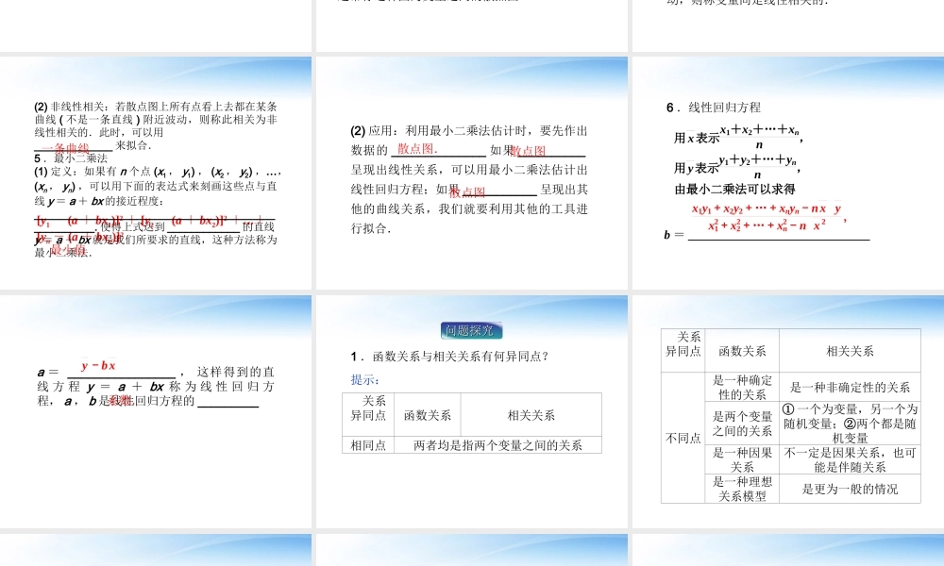This screenshot has height=566, width=944.
Task: Click the cell 是一种非确定性的关系
Action: pyautogui.click(x=851, y=388)
